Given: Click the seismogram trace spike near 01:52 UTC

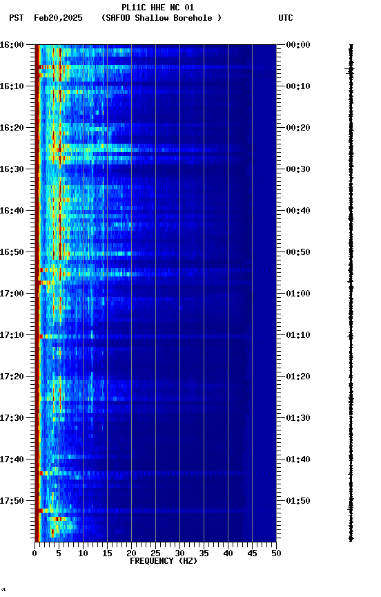Looking at the screenshot, I should point(351,509).
